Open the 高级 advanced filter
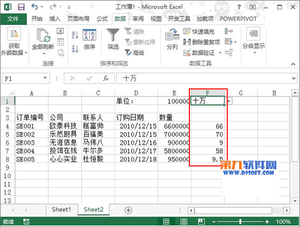Screen dimensions: 300x227 pos(135,53)
